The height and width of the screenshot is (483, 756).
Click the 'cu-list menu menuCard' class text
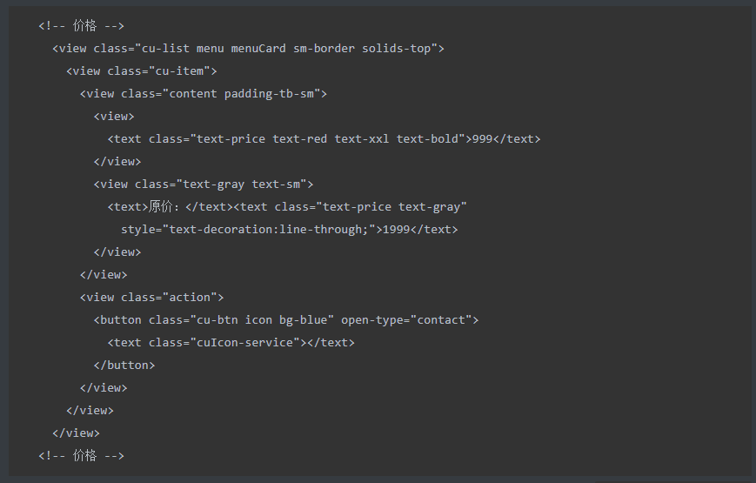tap(214, 48)
